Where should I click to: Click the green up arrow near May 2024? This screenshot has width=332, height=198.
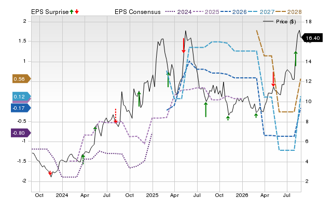[x=95, y=129]
